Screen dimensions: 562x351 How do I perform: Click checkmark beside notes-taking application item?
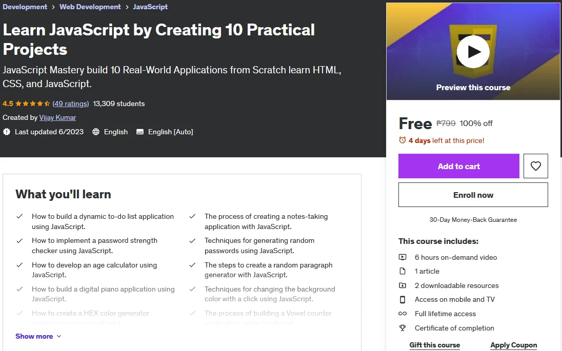pos(192,216)
